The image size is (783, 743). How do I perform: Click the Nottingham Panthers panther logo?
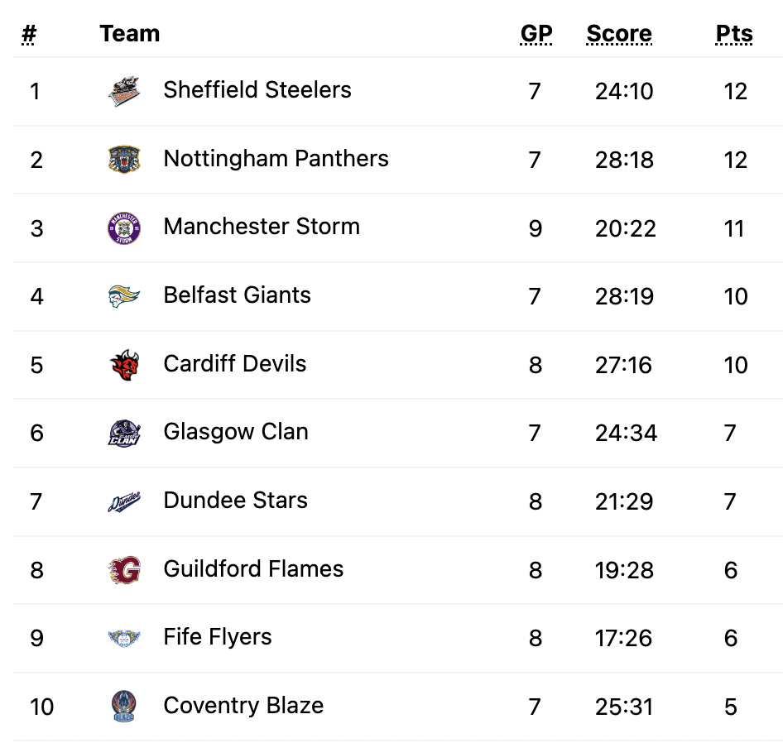(x=124, y=160)
